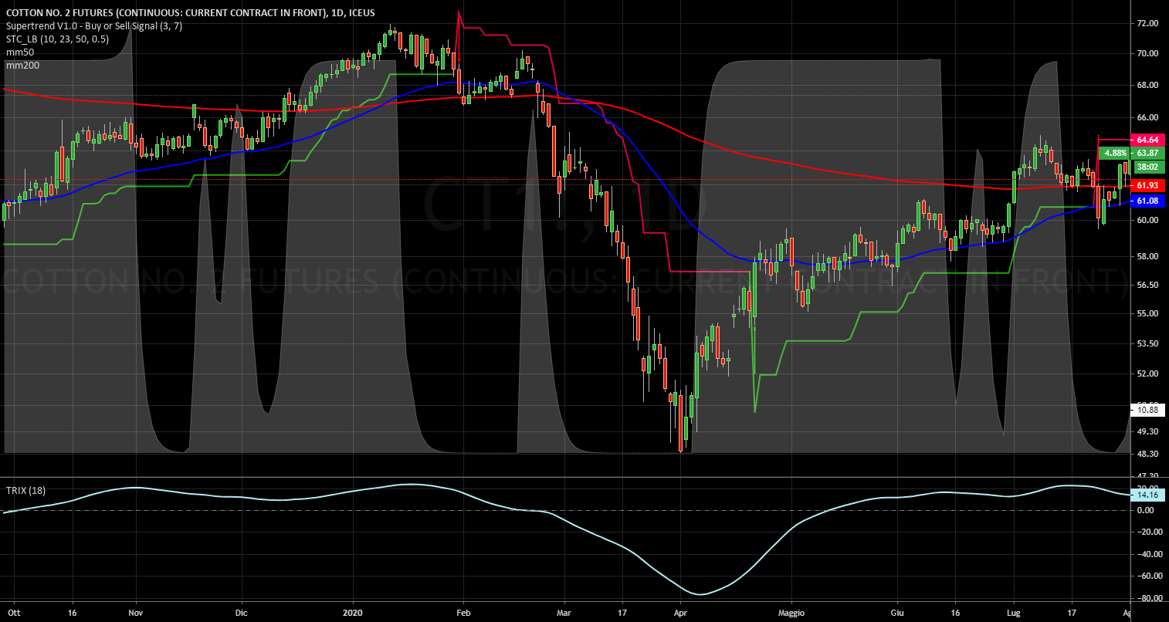1169x622 pixels.
Task: Click the mm200 moving average label
Action: pyautogui.click(x=22, y=66)
